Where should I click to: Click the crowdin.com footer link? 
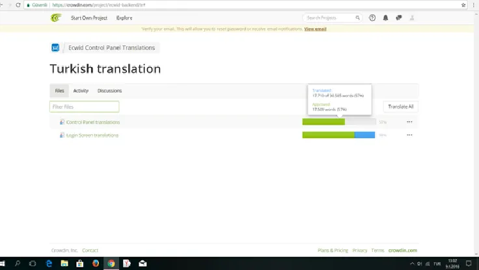[x=403, y=250]
